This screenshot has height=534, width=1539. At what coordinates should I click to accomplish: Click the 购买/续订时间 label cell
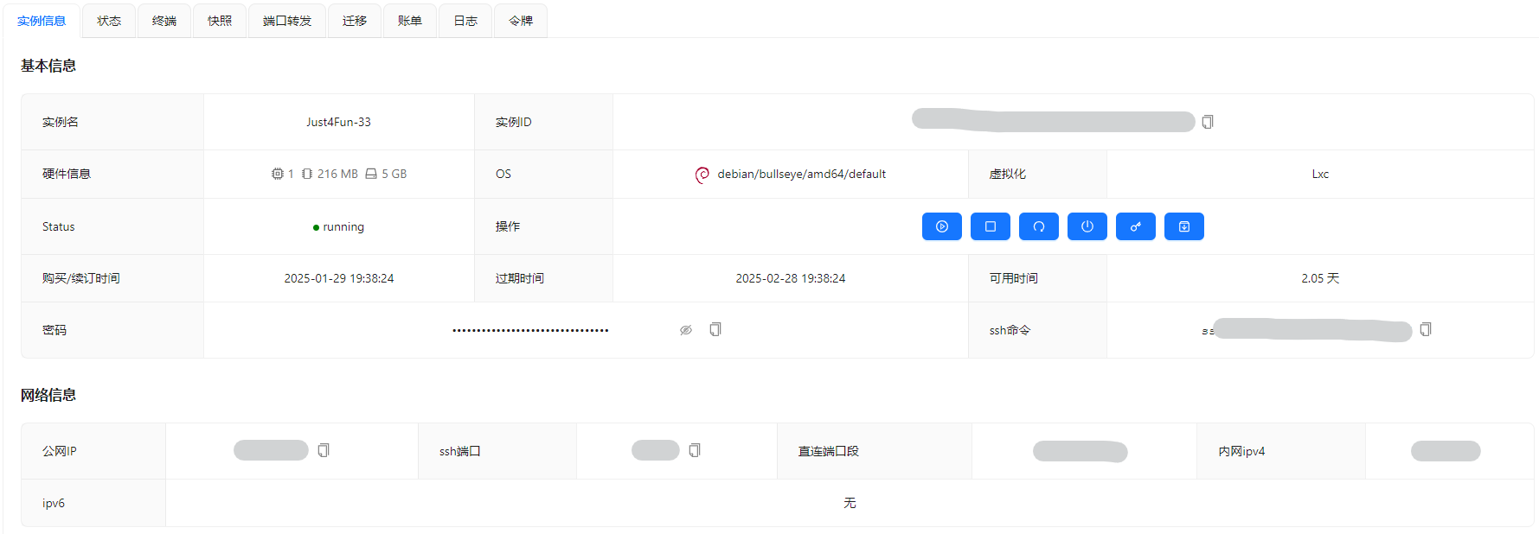tap(112, 278)
